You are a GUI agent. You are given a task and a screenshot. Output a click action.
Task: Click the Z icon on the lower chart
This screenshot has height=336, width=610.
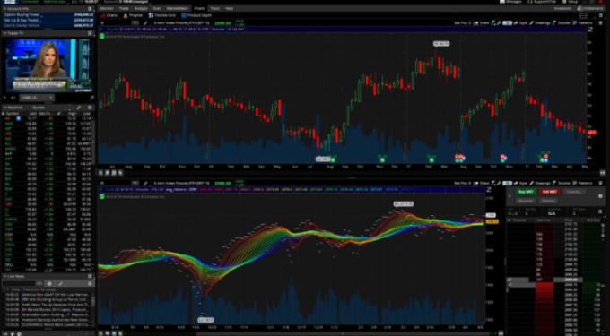click(490, 190)
